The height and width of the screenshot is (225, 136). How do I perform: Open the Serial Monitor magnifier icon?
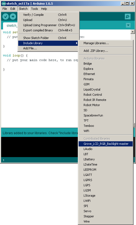coord(128,17)
